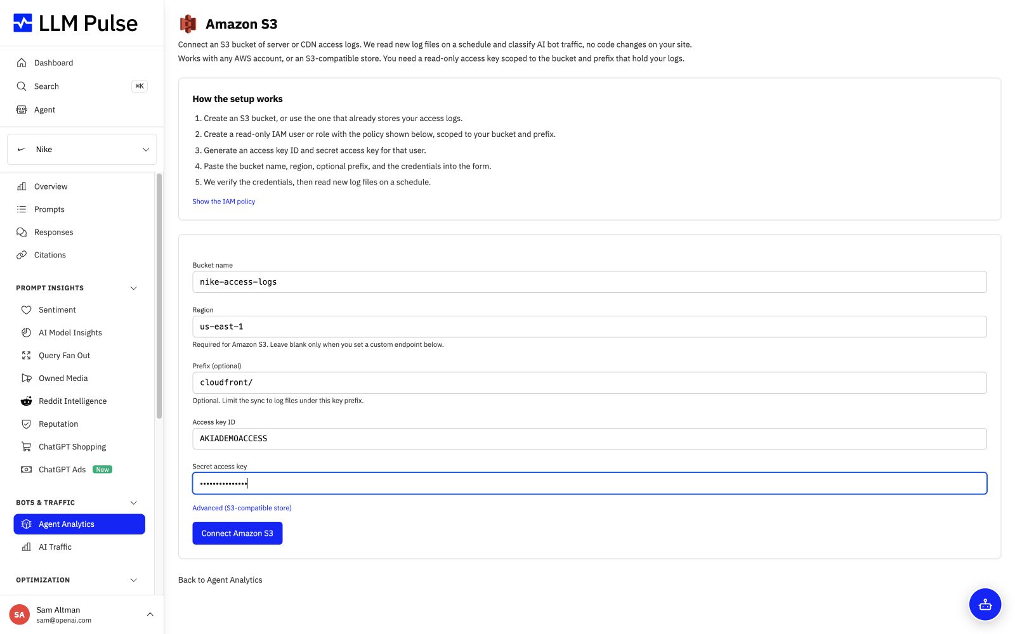Image resolution: width=1015 pixels, height=634 pixels.
Task: Focus the Region input field
Action: point(589,327)
